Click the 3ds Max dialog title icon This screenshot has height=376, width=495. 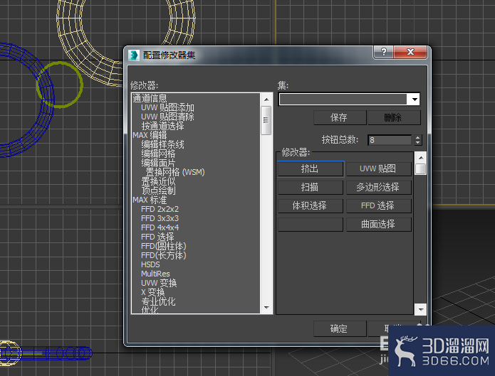[x=134, y=55]
